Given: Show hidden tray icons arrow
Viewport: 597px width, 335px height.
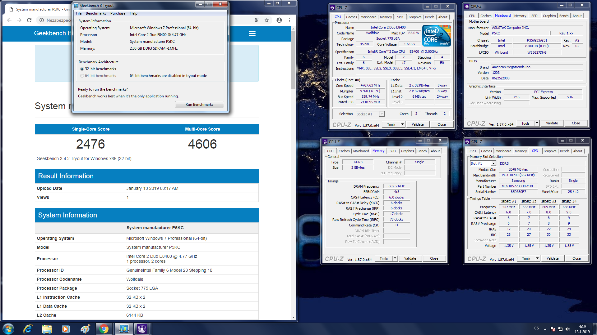Looking at the screenshot, I should click(545, 329).
